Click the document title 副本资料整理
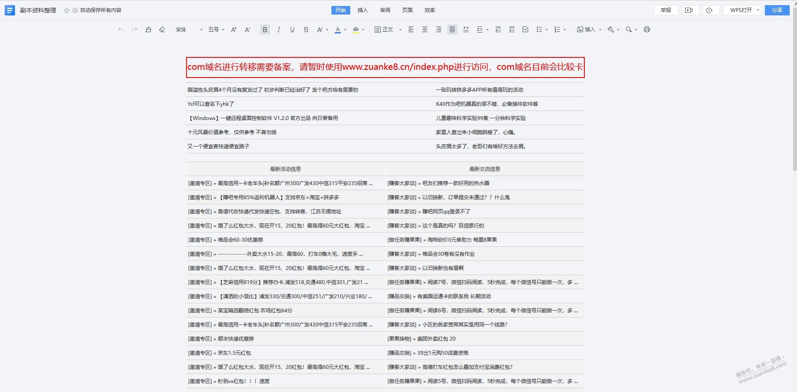This screenshot has width=797, height=392. coord(38,10)
